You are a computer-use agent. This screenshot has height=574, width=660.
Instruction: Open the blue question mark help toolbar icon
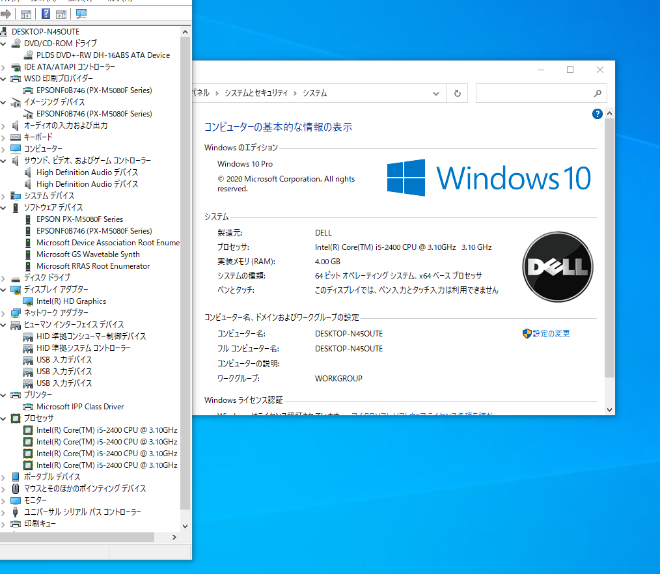(x=46, y=14)
